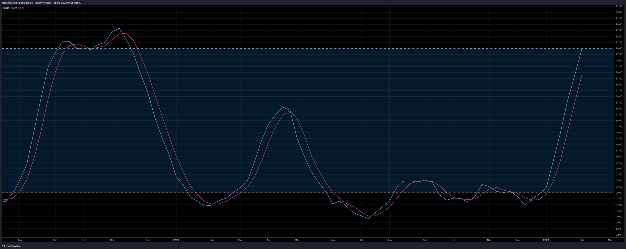Click the 5.00 price scale label

pos(619,229)
